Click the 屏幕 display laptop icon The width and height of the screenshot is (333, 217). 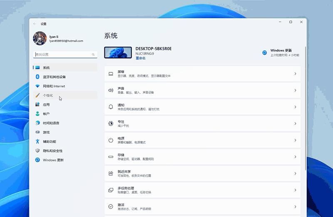click(111, 74)
